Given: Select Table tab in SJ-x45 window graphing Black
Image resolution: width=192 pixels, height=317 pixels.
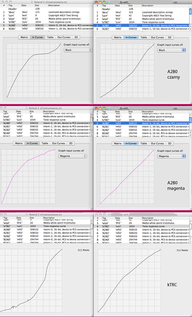Looking at the screenshot, I should click(x=143, y=37).
